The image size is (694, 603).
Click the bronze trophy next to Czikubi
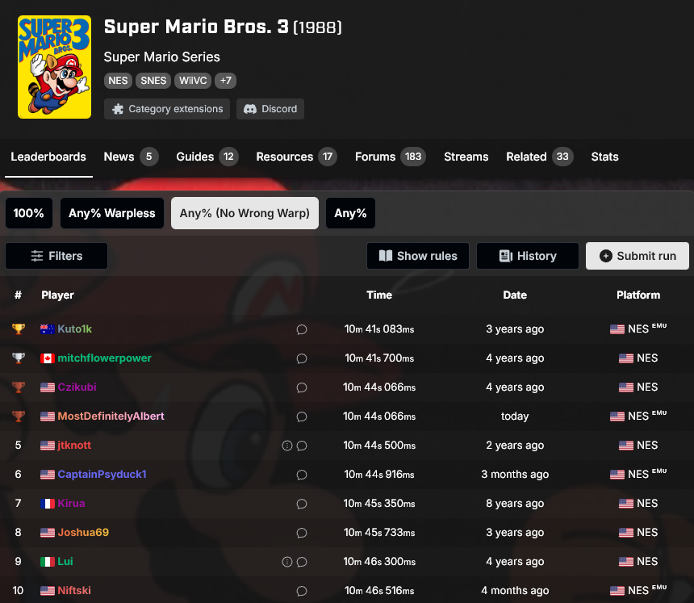click(18, 387)
